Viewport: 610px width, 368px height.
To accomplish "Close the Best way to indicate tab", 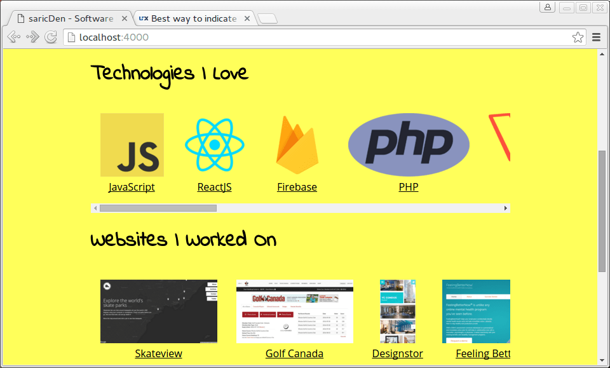I will point(247,18).
